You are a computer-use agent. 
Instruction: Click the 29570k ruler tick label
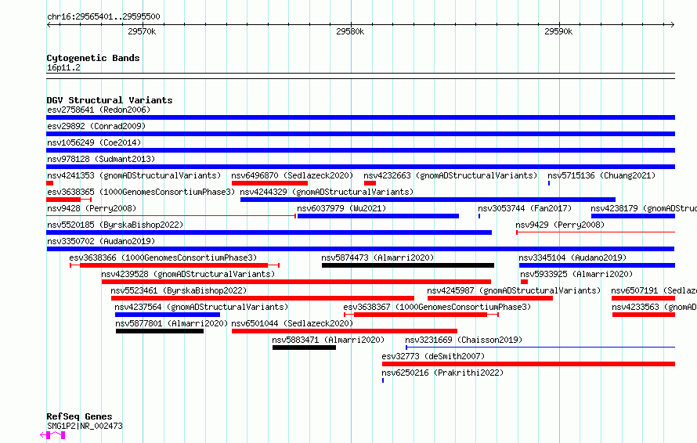(x=142, y=31)
